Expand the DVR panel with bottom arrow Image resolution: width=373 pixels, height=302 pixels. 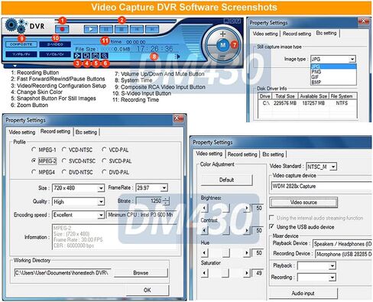15,66
